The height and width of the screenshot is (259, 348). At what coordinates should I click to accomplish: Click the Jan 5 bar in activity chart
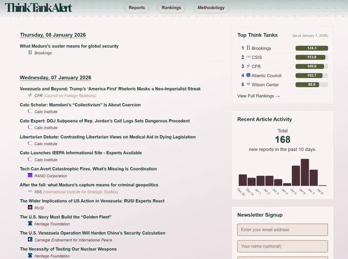tap(296, 176)
